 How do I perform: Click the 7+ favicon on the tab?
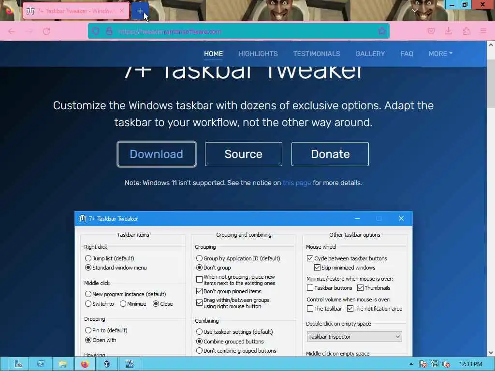(x=30, y=11)
